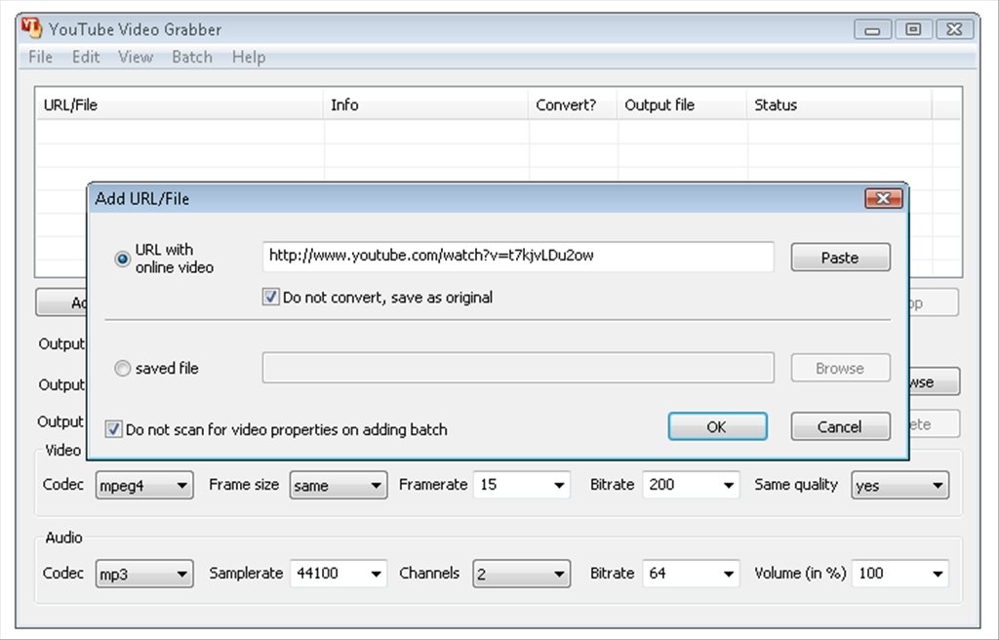Open the video Codec mpeg4 dropdown
The image size is (999, 640).
coord(144,485)
